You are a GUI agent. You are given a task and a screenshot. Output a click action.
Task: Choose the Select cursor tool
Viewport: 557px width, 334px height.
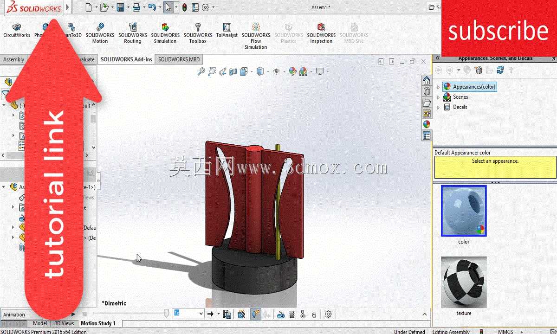(168, 7)
